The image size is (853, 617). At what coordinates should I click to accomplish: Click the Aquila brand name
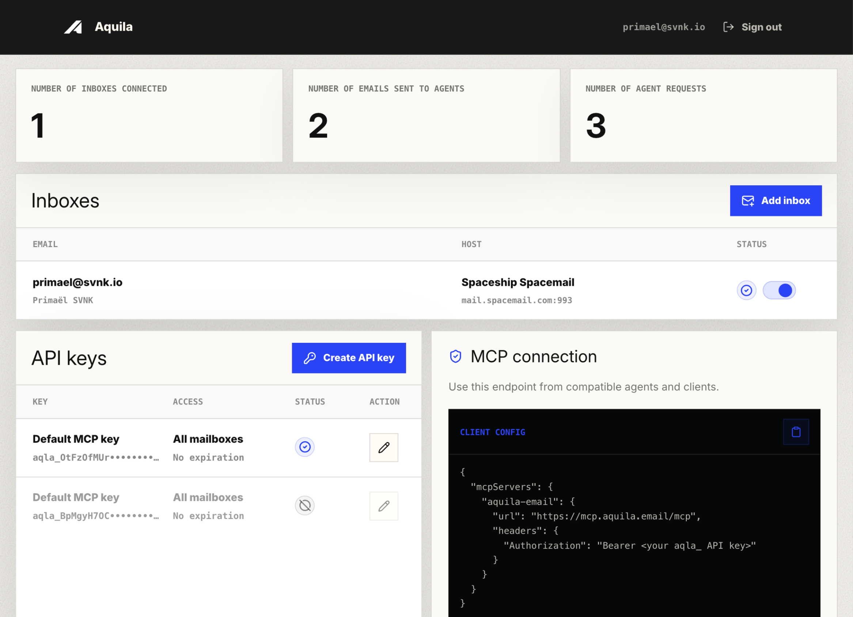click(x=114, y=27)
